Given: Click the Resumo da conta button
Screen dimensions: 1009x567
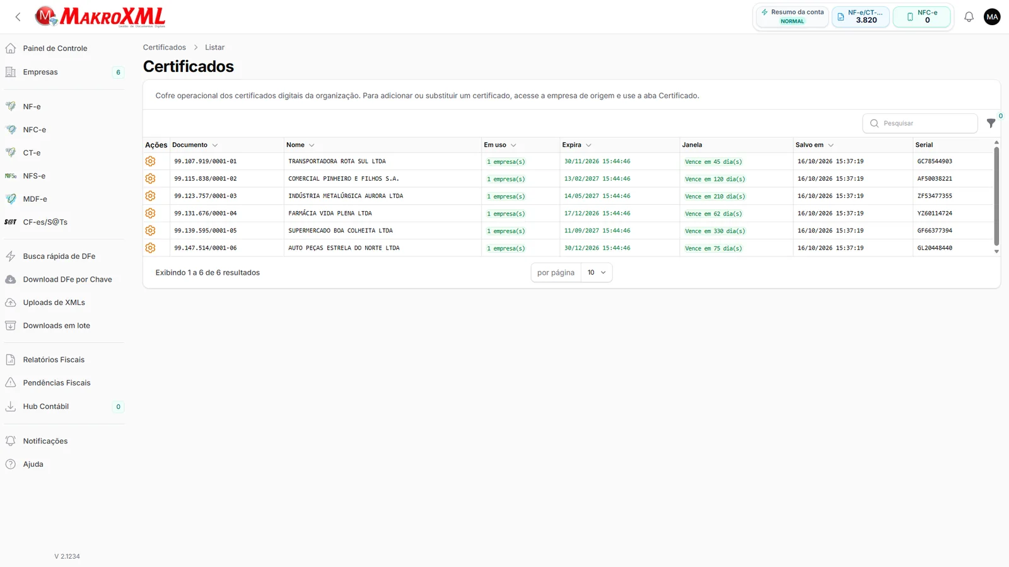Looking at the screenshot, I should pos(792,16).
